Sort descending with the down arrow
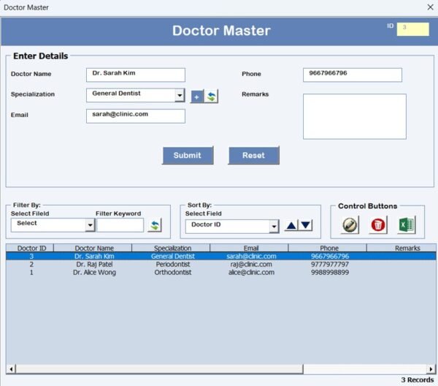Image resolution: width=438 pixels, height=386 pixels. click(306, 225)
